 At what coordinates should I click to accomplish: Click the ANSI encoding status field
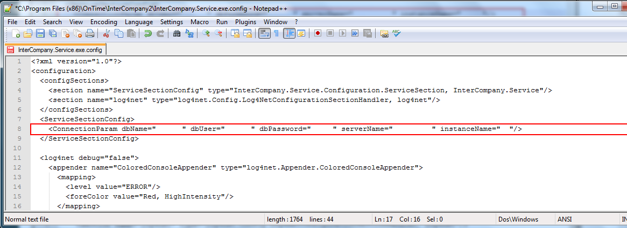click(566, 219)
